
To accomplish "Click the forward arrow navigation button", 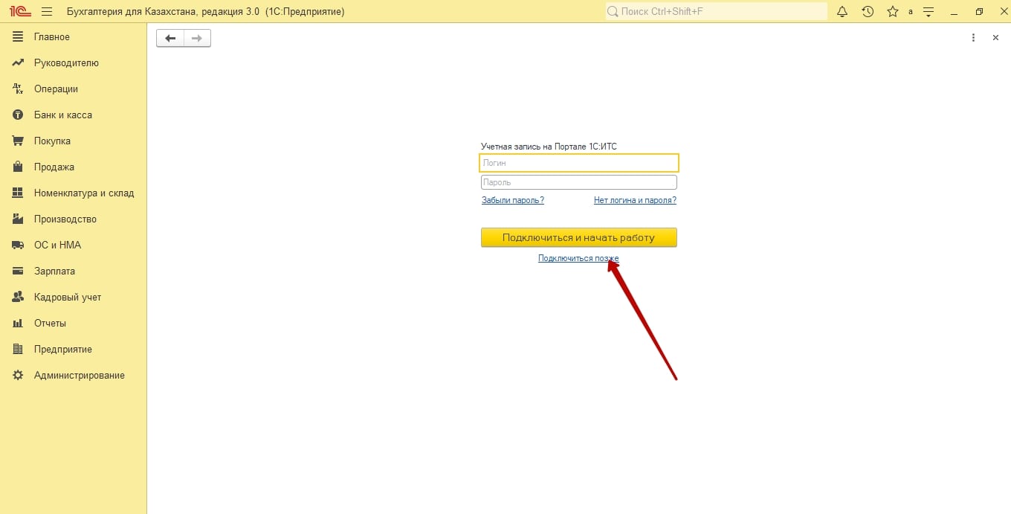I will (x=197, y=38).
